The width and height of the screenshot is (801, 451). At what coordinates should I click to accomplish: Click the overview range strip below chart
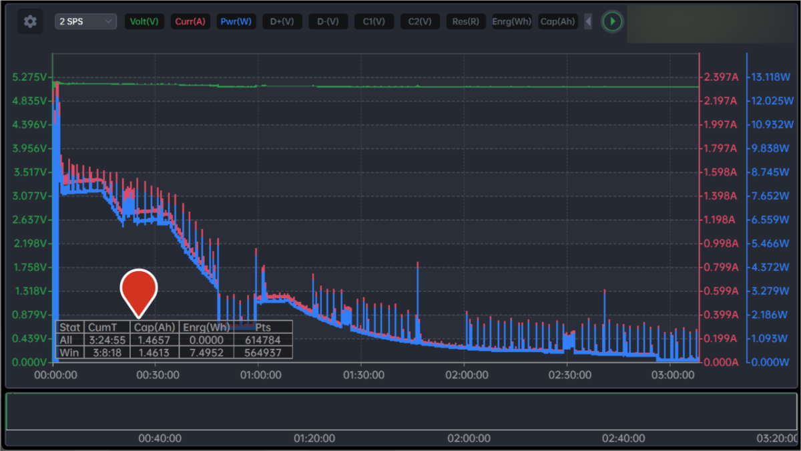pos(400,411)
